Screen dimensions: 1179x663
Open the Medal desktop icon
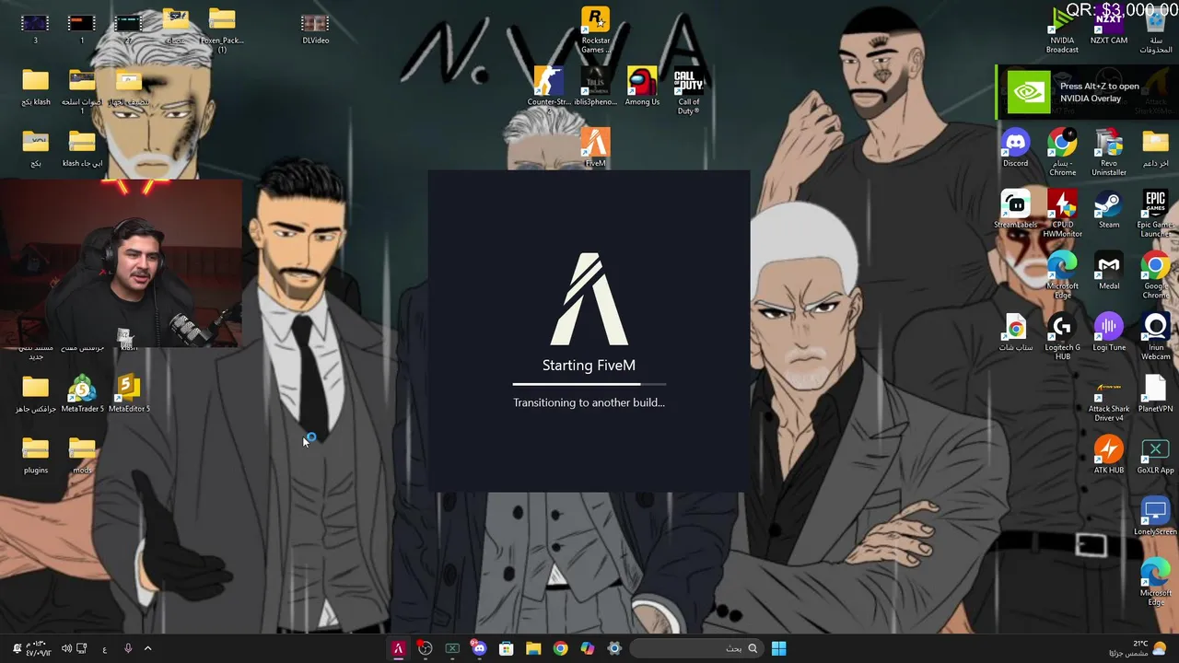tap(1108, 271)
